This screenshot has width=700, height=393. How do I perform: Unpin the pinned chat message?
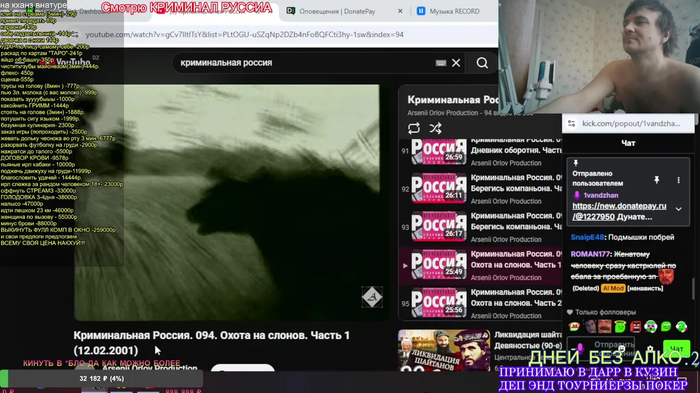(x=657, y=180)
